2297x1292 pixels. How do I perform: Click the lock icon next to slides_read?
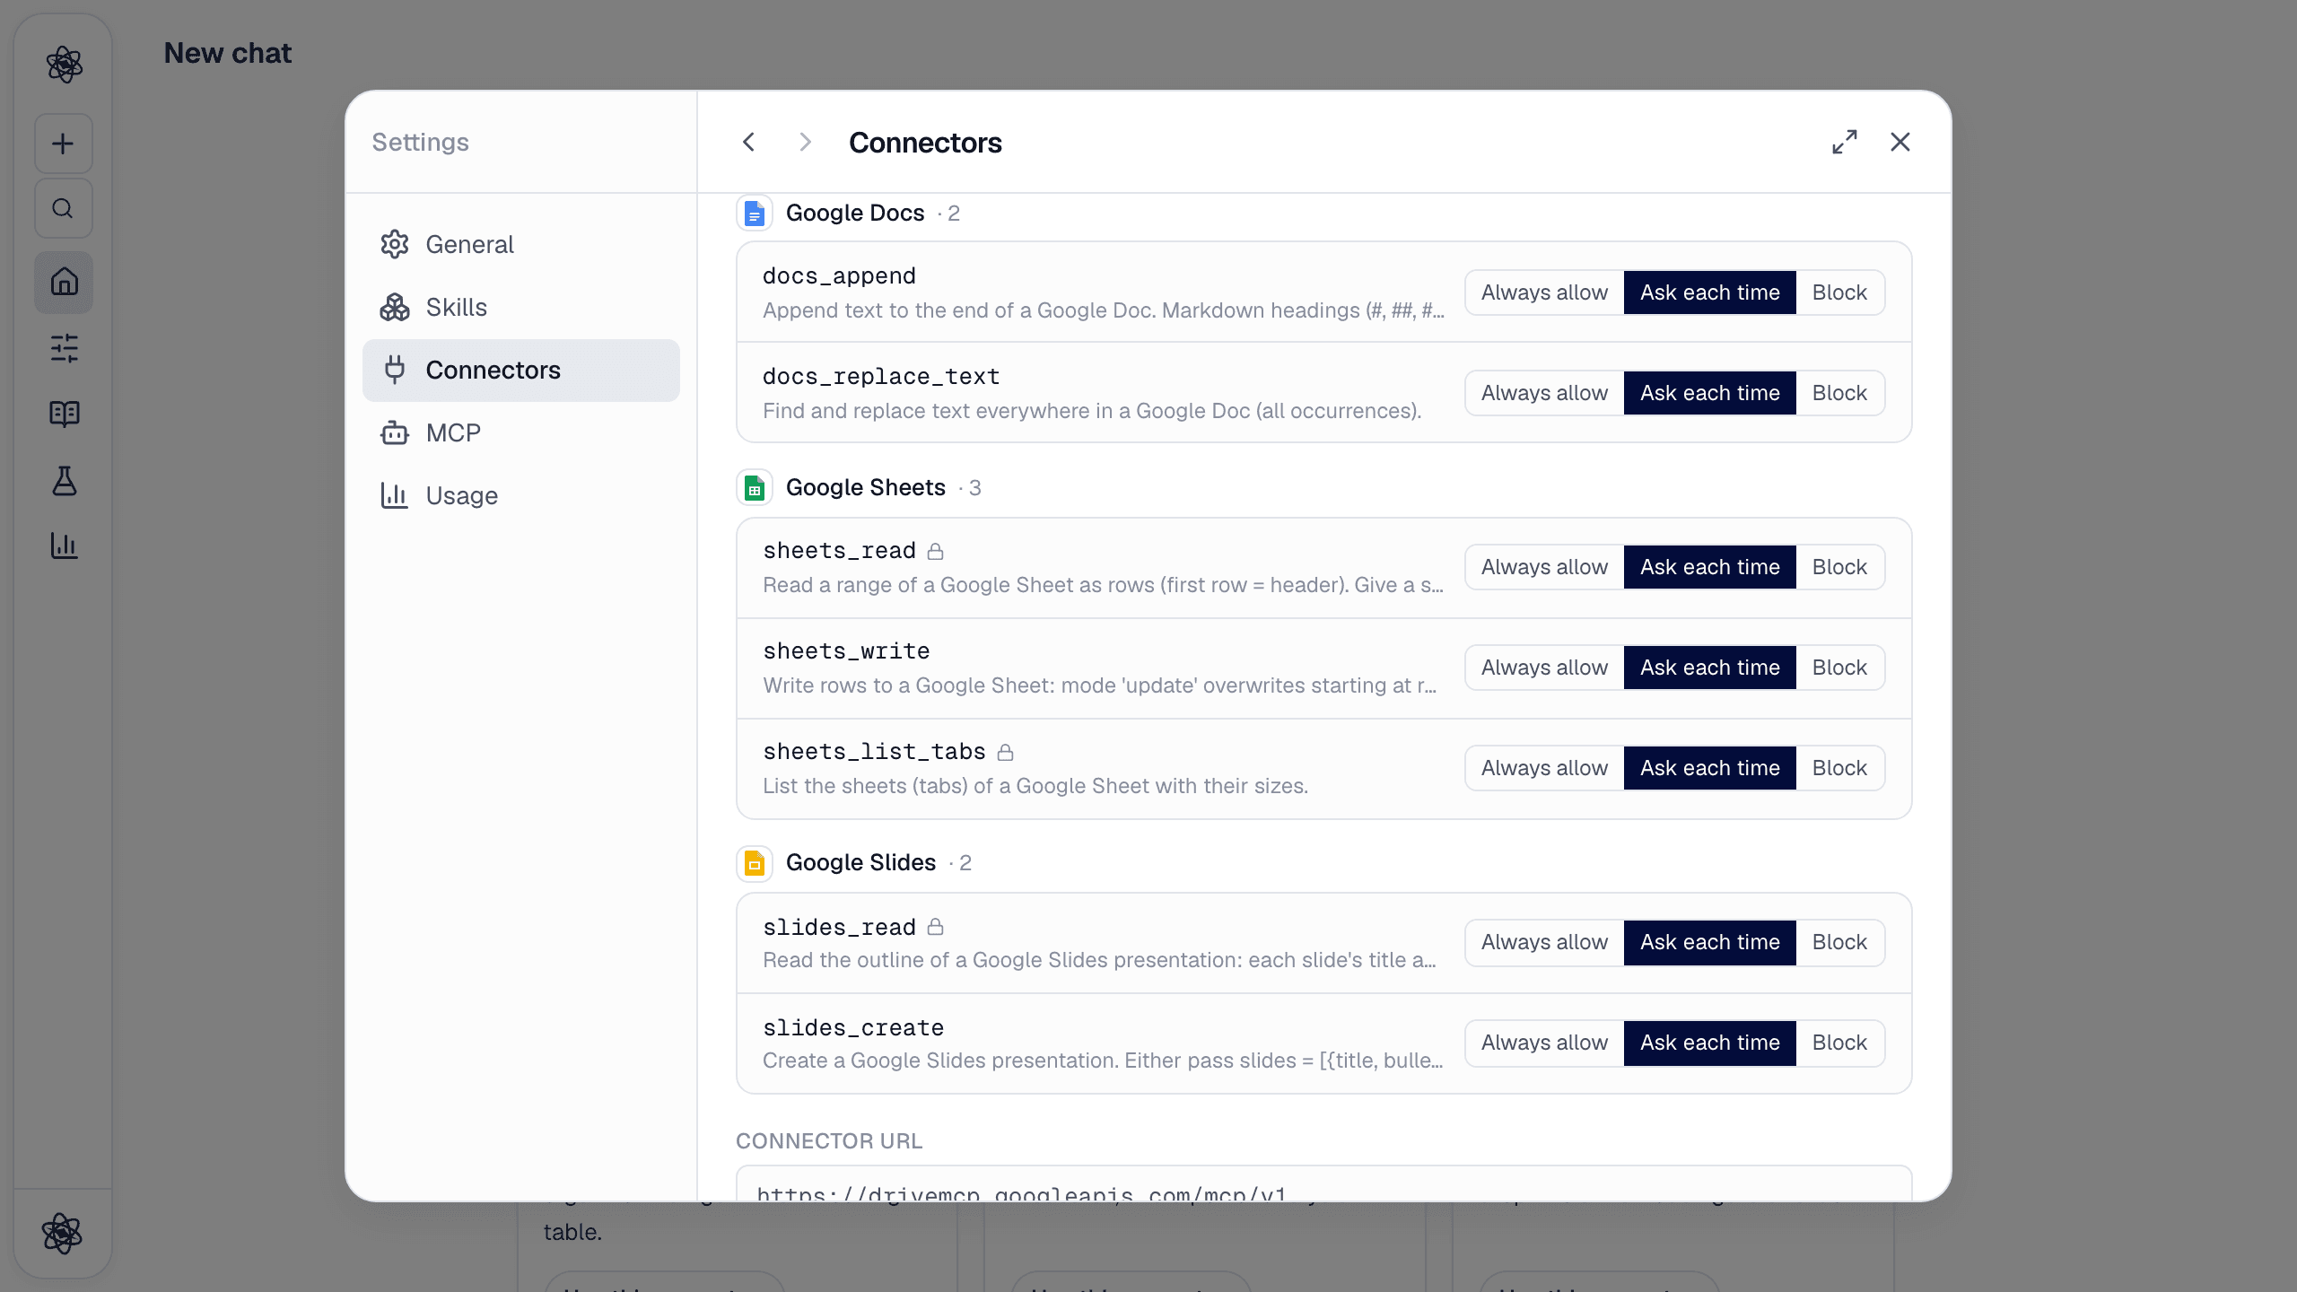pos(935,927)
